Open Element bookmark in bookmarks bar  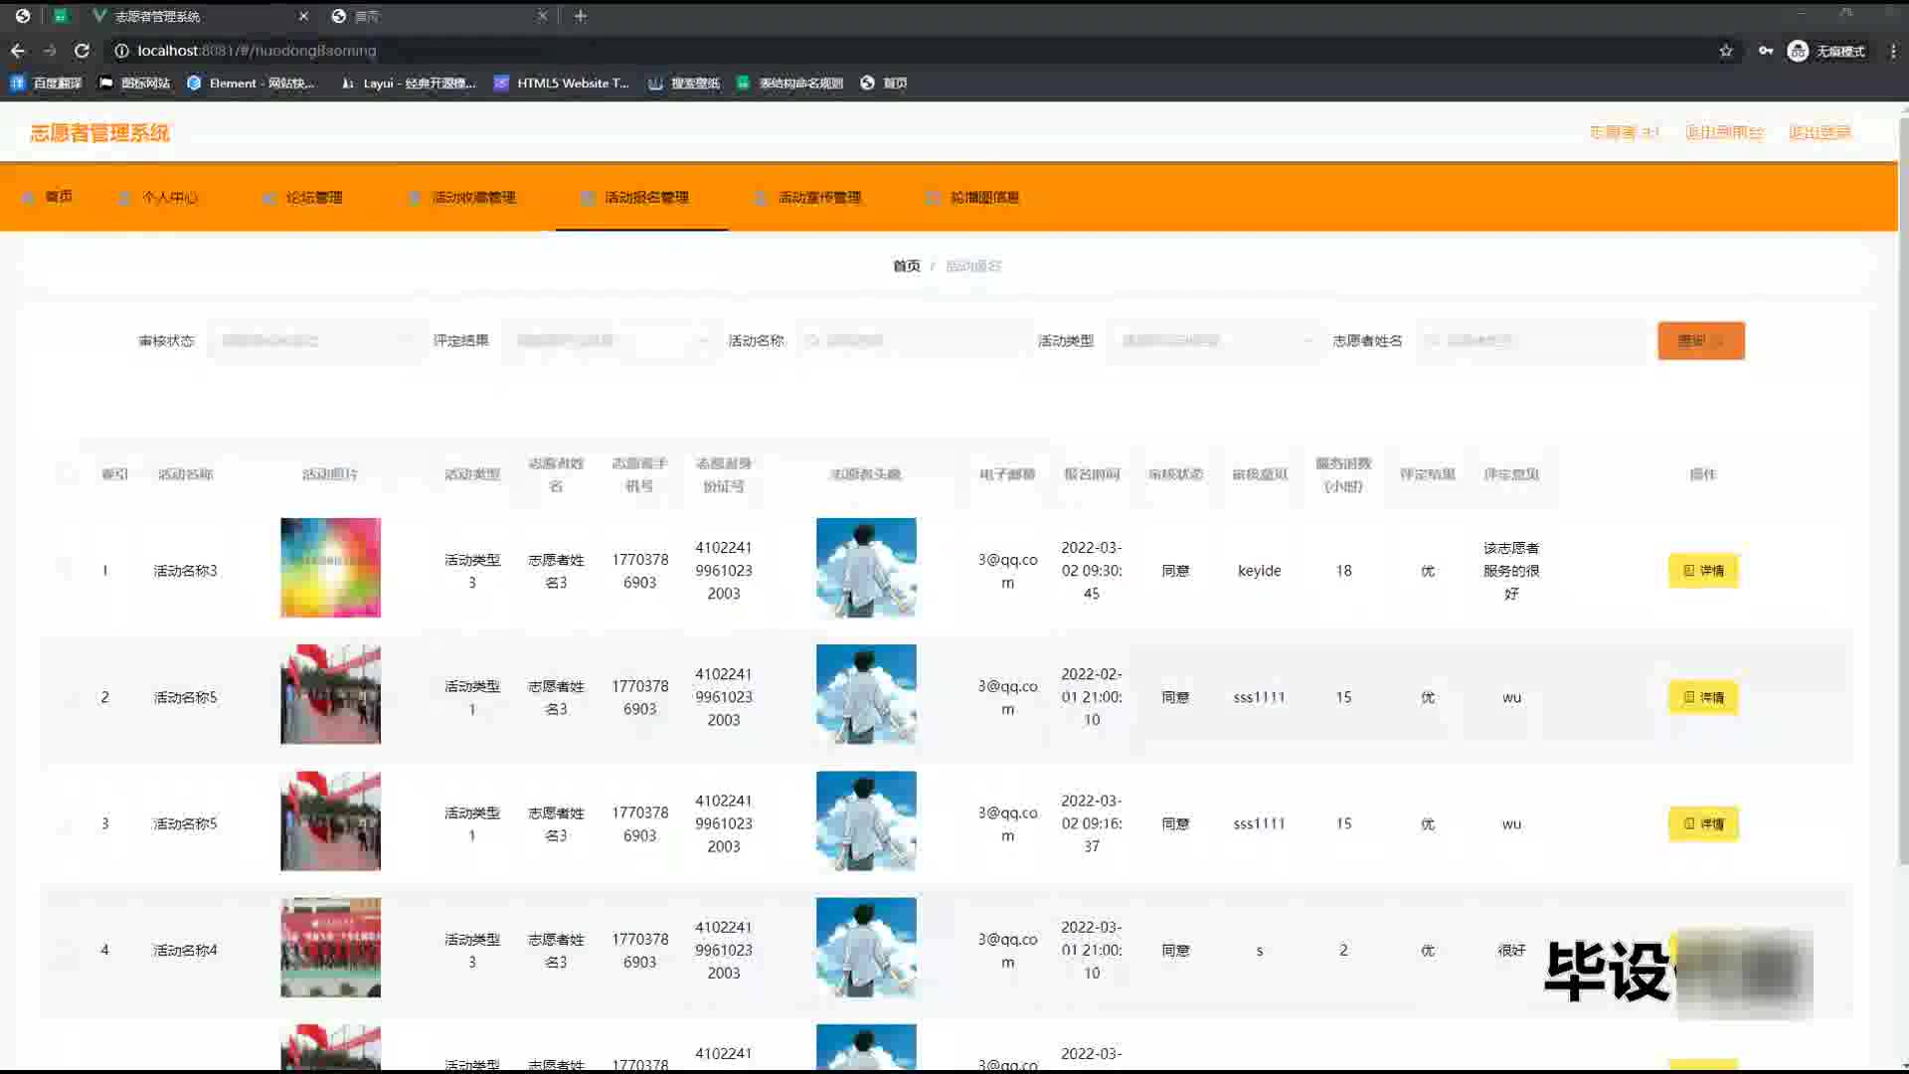251,84
